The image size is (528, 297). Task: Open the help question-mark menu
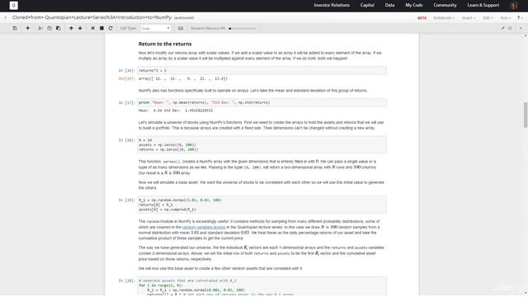[520, 18]
